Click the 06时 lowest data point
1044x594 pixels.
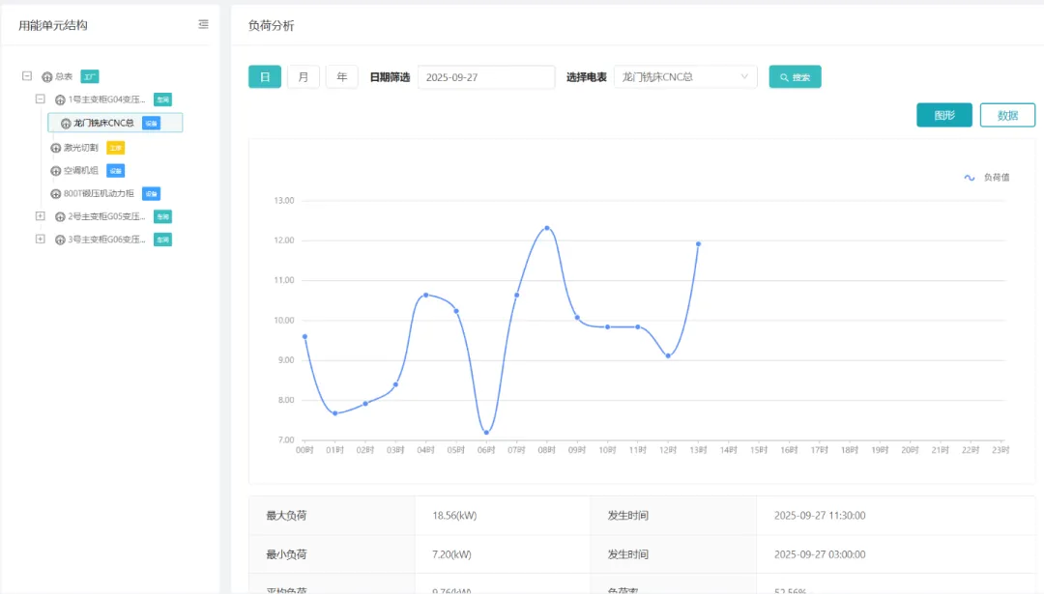pos(486,433)
